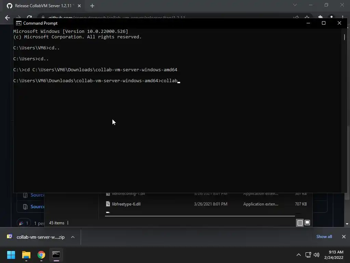This screenshot has width=350, height=263.
Task: Click the Command Prompt taskbar icon
Action: (56, 255)
